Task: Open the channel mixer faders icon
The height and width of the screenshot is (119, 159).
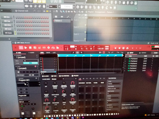Action: 44,48
